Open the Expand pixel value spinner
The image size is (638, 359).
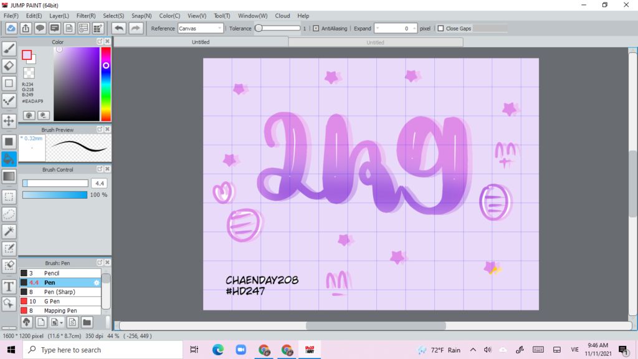[x=396, y=29]
